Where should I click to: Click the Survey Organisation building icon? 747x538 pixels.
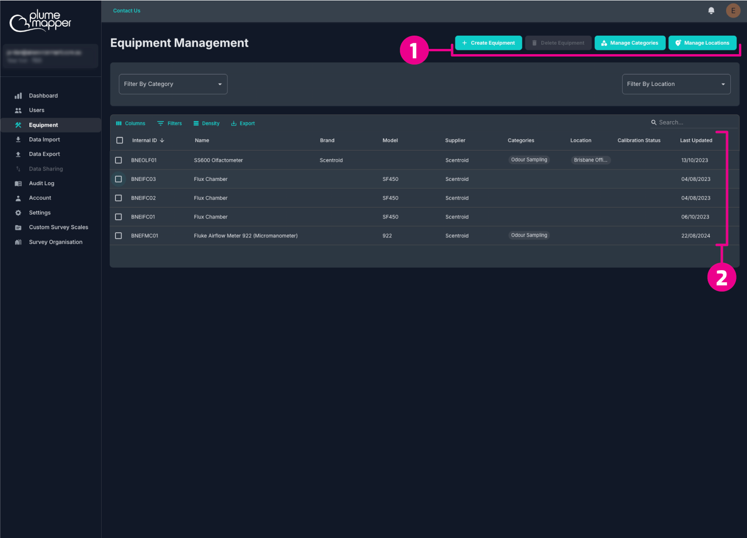pos(18,242)
